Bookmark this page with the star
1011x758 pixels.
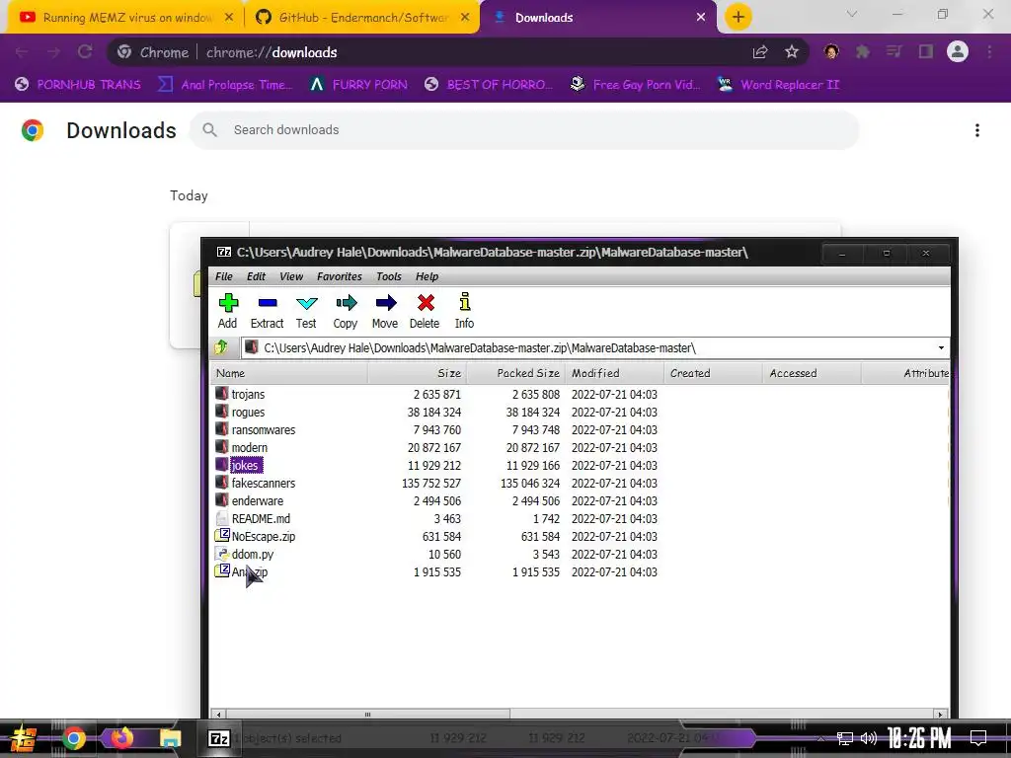(x=792, y=52)
